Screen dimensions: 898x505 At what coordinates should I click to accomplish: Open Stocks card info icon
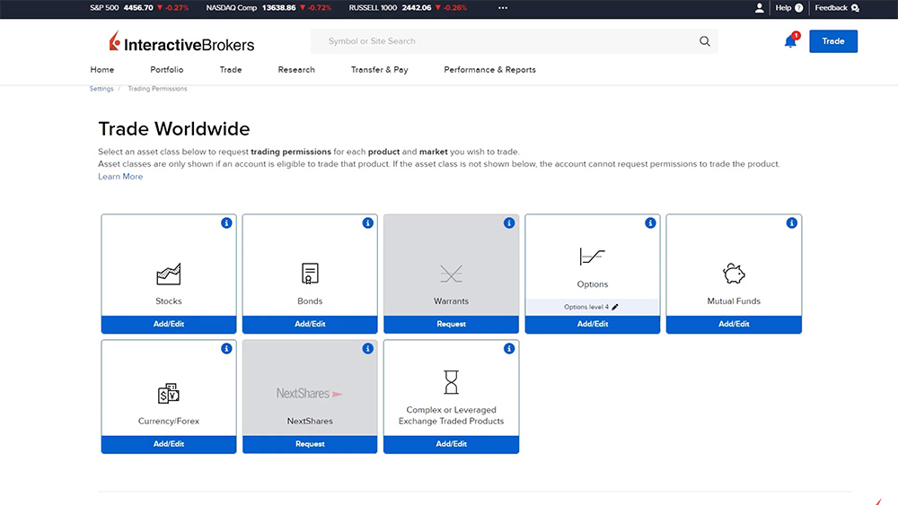tap(226, 223)
